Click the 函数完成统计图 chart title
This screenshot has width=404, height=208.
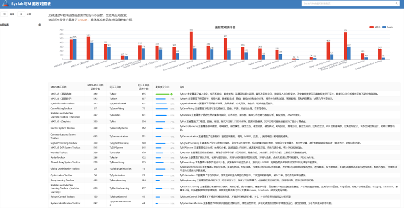pyautogui.click(x=225, y=28)
